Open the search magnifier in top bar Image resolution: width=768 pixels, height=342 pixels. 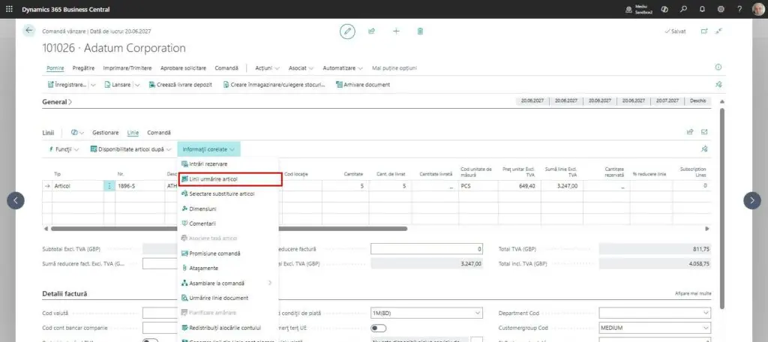(684, 9)
